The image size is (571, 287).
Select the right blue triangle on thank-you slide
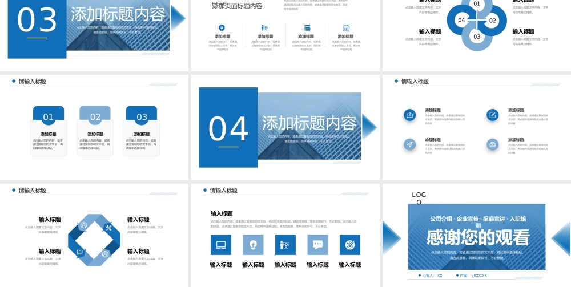tap(561, 239)
